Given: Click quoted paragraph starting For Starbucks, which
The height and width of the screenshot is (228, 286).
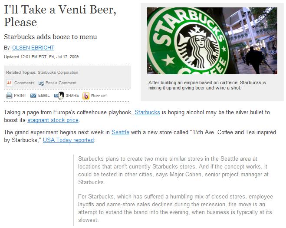Looking at the screenshot, I should pos(175,208).
